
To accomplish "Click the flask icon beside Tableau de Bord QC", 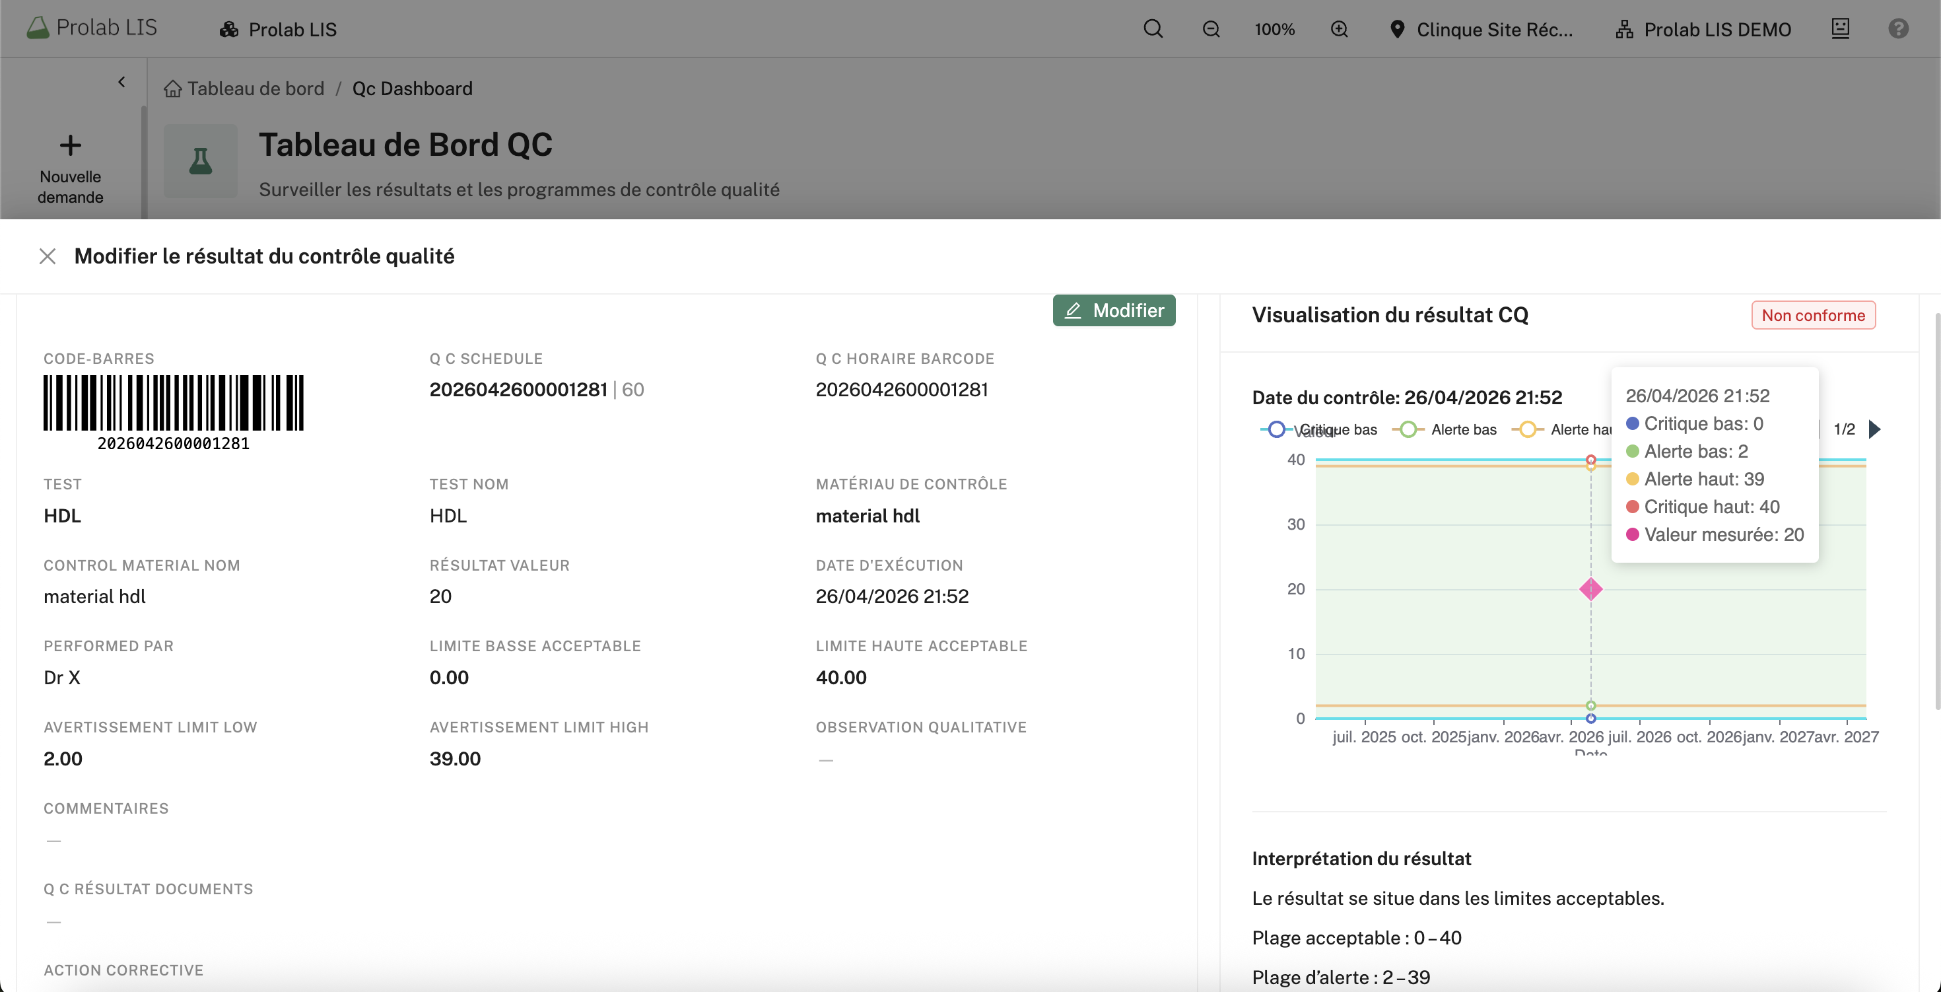I will [x=201, y=160].
